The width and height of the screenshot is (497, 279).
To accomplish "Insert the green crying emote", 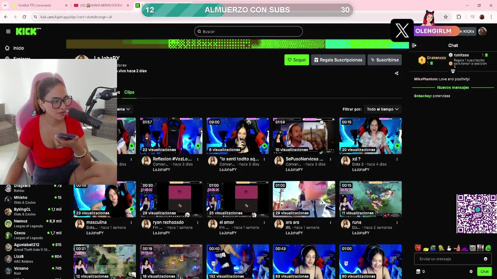I will click(x=488, y=248).
